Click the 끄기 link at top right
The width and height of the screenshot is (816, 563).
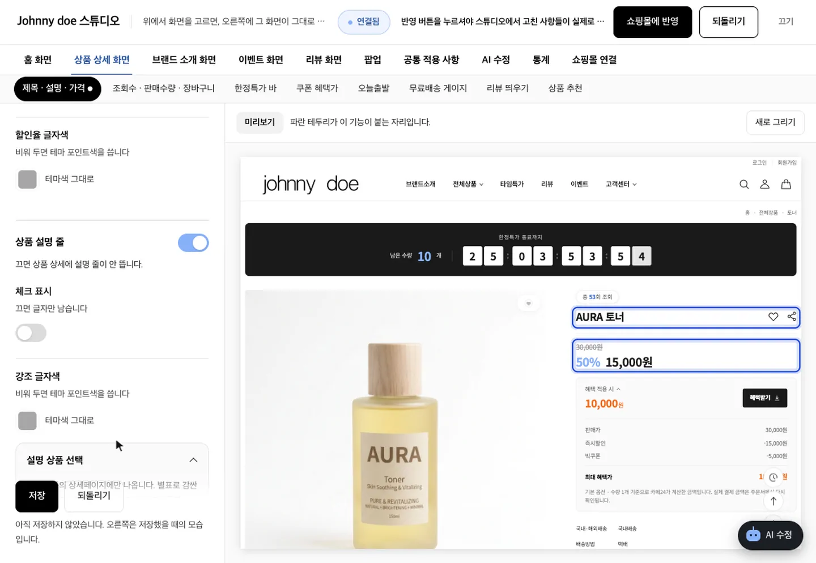(x=786, y=22)
